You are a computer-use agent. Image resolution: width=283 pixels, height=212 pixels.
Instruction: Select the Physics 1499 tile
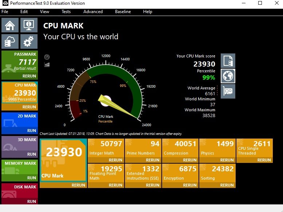point(217,148)
